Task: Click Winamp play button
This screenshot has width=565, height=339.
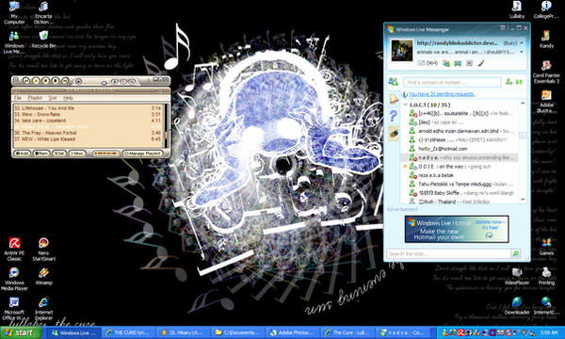Action: (x=36, y=81)
